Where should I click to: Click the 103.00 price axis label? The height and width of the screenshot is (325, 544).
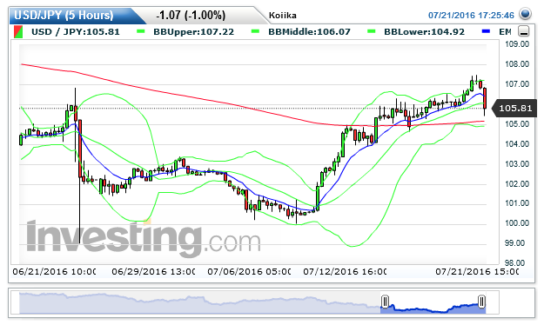coord(517,164)
